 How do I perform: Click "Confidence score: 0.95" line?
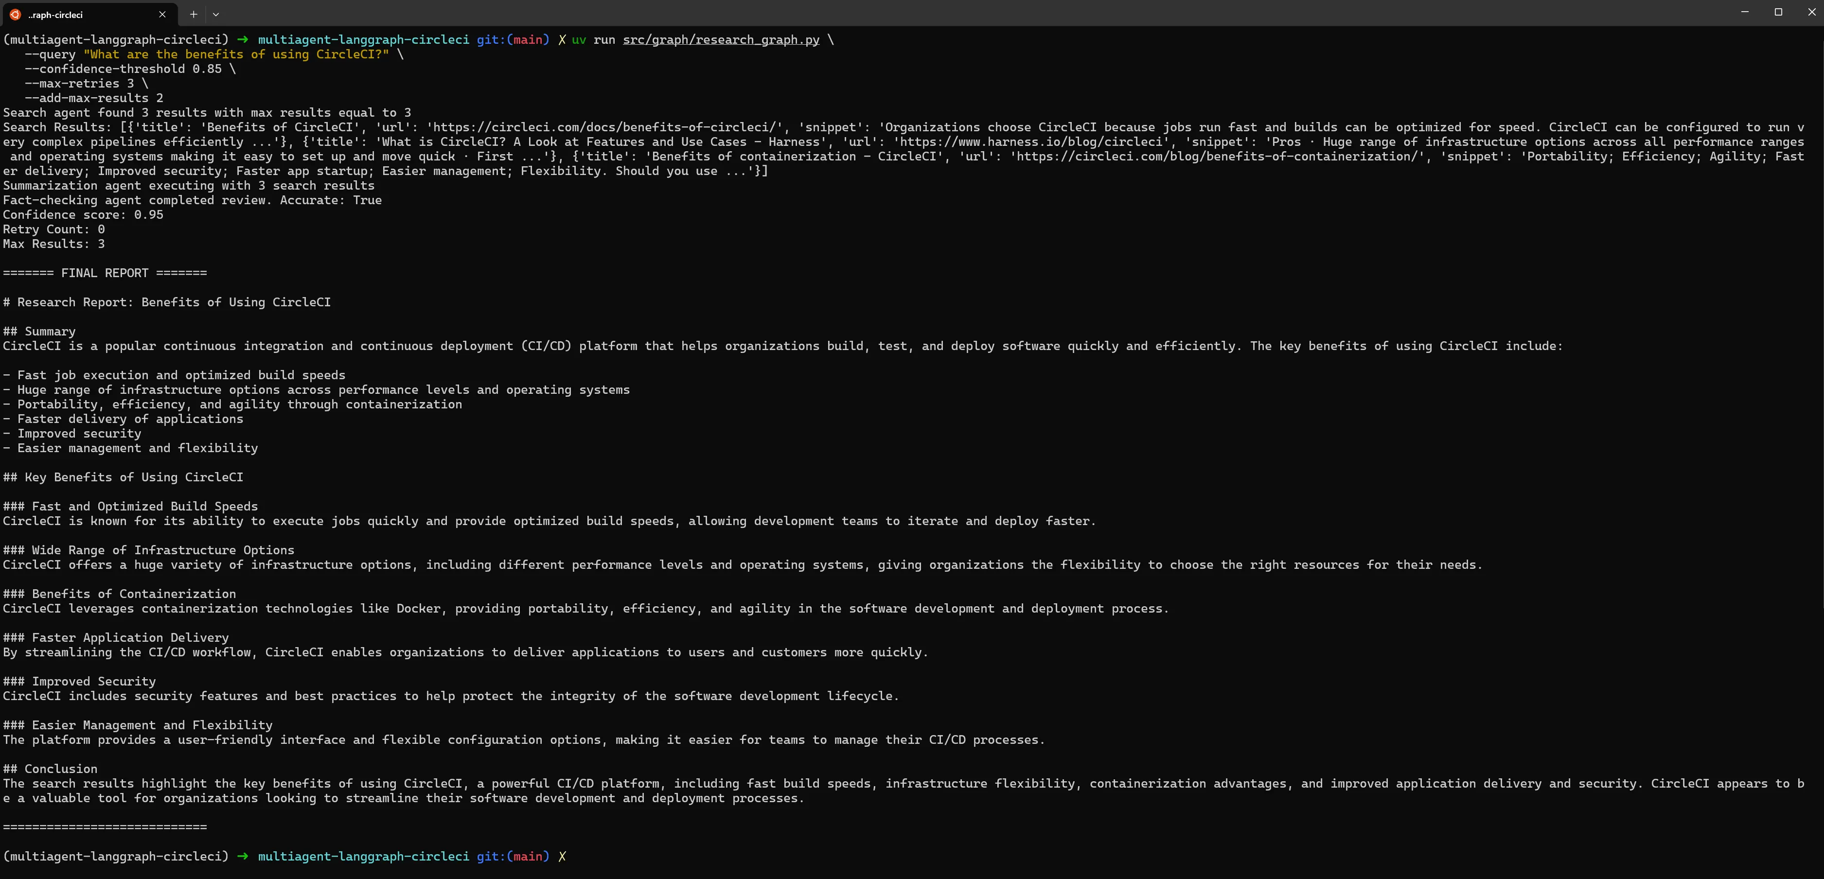coord(83,214)
